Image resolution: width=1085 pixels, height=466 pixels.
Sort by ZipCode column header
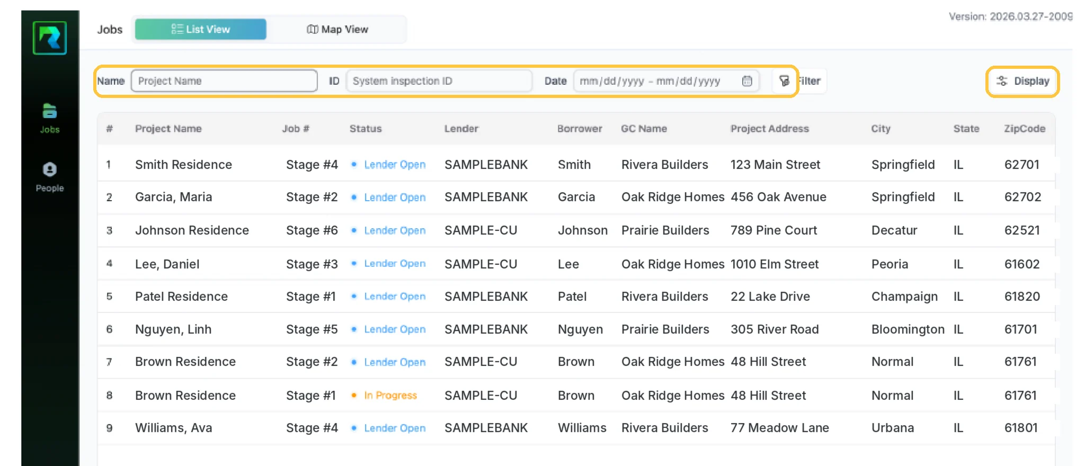click(x=1025, y=129)
